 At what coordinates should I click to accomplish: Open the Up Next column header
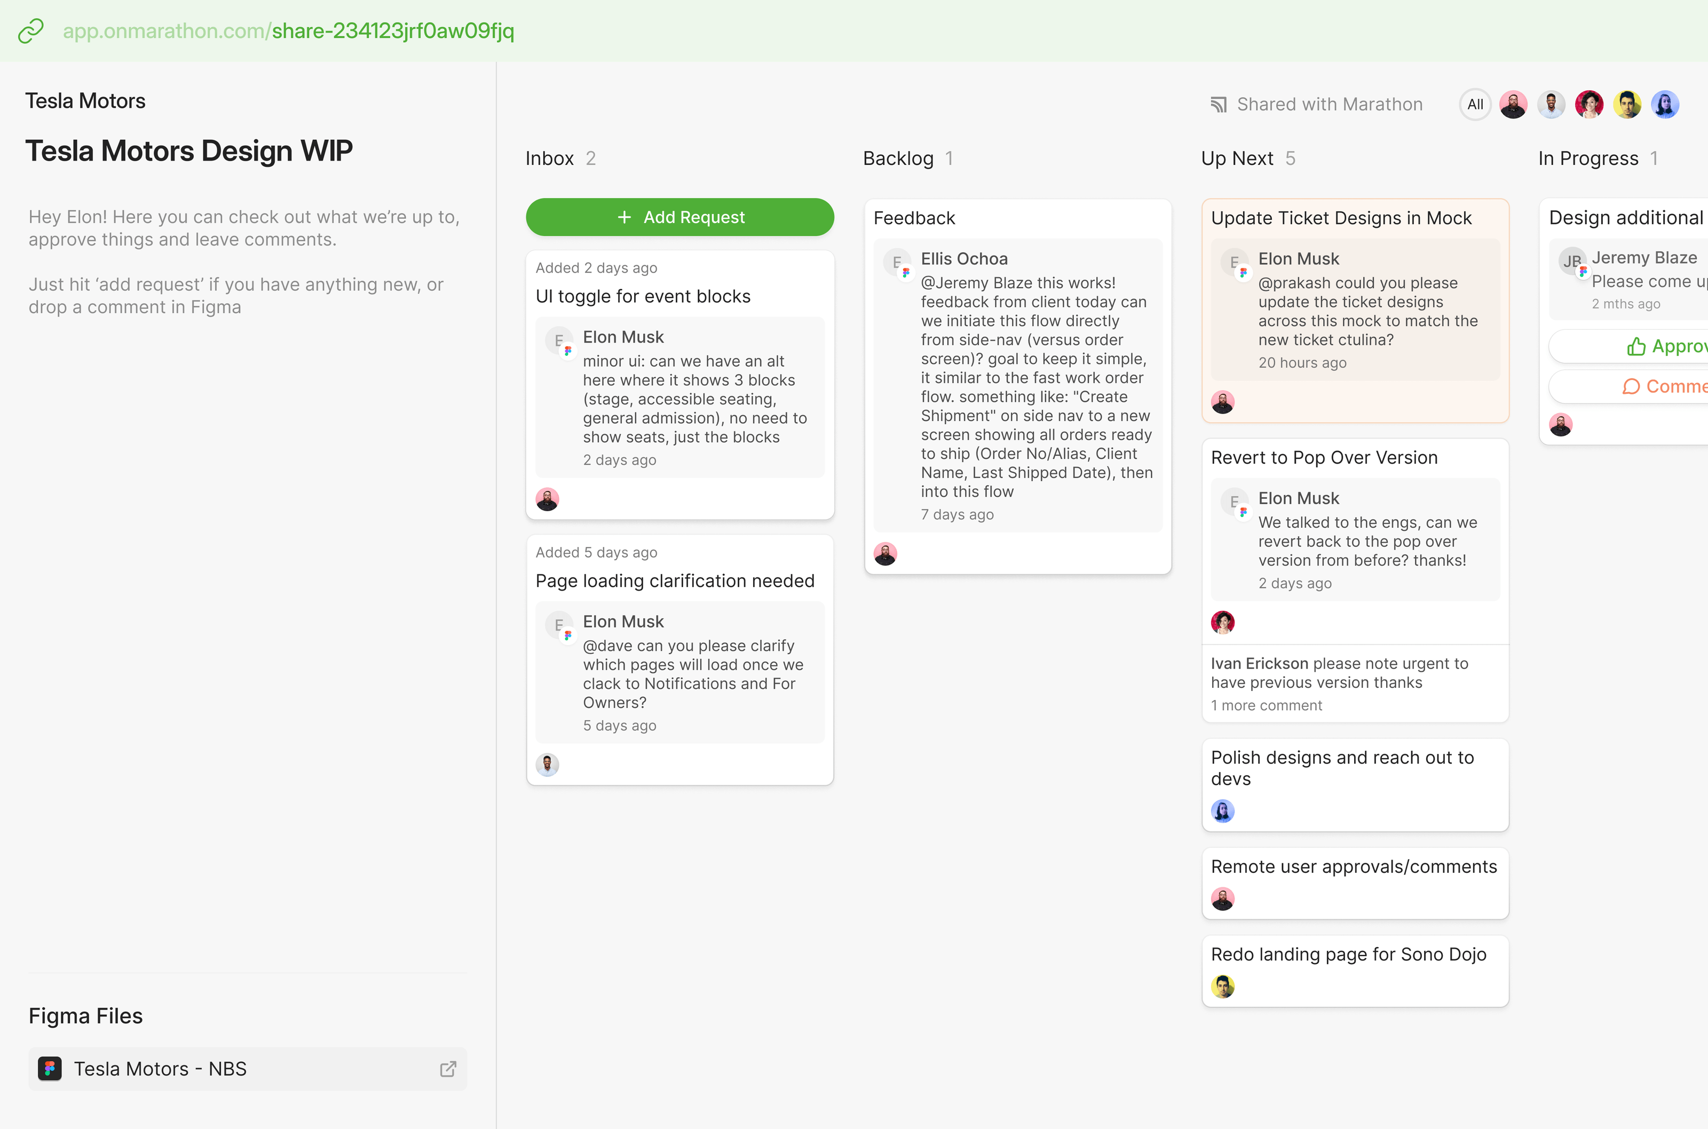tap(1237, 158)
